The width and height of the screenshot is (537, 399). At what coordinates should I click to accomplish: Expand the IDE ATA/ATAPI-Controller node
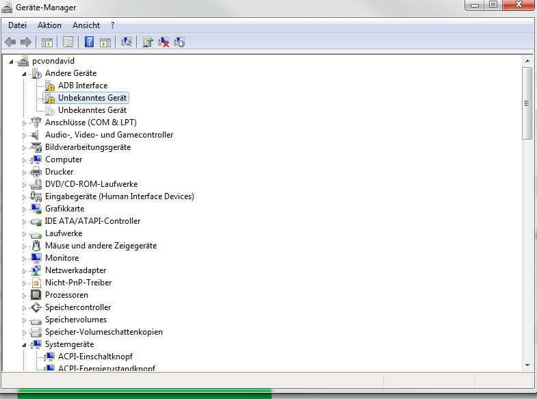pyautogui.click(x=24, y=222)
